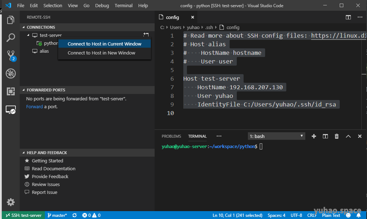The width and height of the screenshot is (367, 219).
Task: Open the panel overflow ellipsis menu
Action: coord(219,136)
